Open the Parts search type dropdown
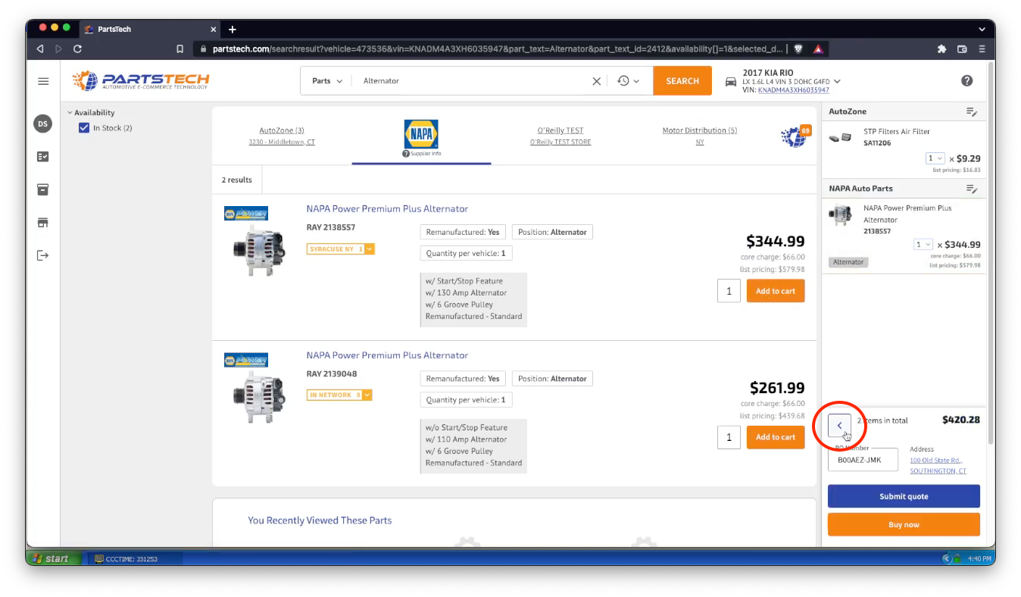The width and height of the screenshot is (1021, 597). 327,81
